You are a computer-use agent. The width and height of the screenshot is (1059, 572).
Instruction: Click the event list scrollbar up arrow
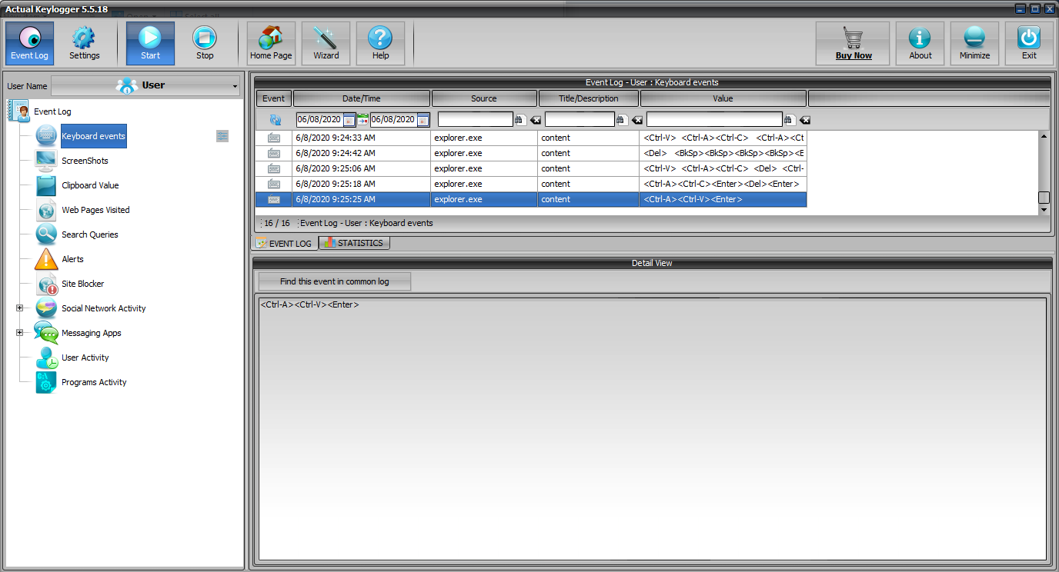pyautogui.click(x=1044, y=136)
